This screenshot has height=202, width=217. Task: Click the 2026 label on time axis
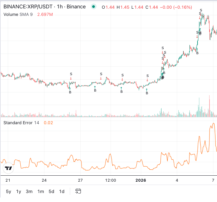(x=141, y=180)
